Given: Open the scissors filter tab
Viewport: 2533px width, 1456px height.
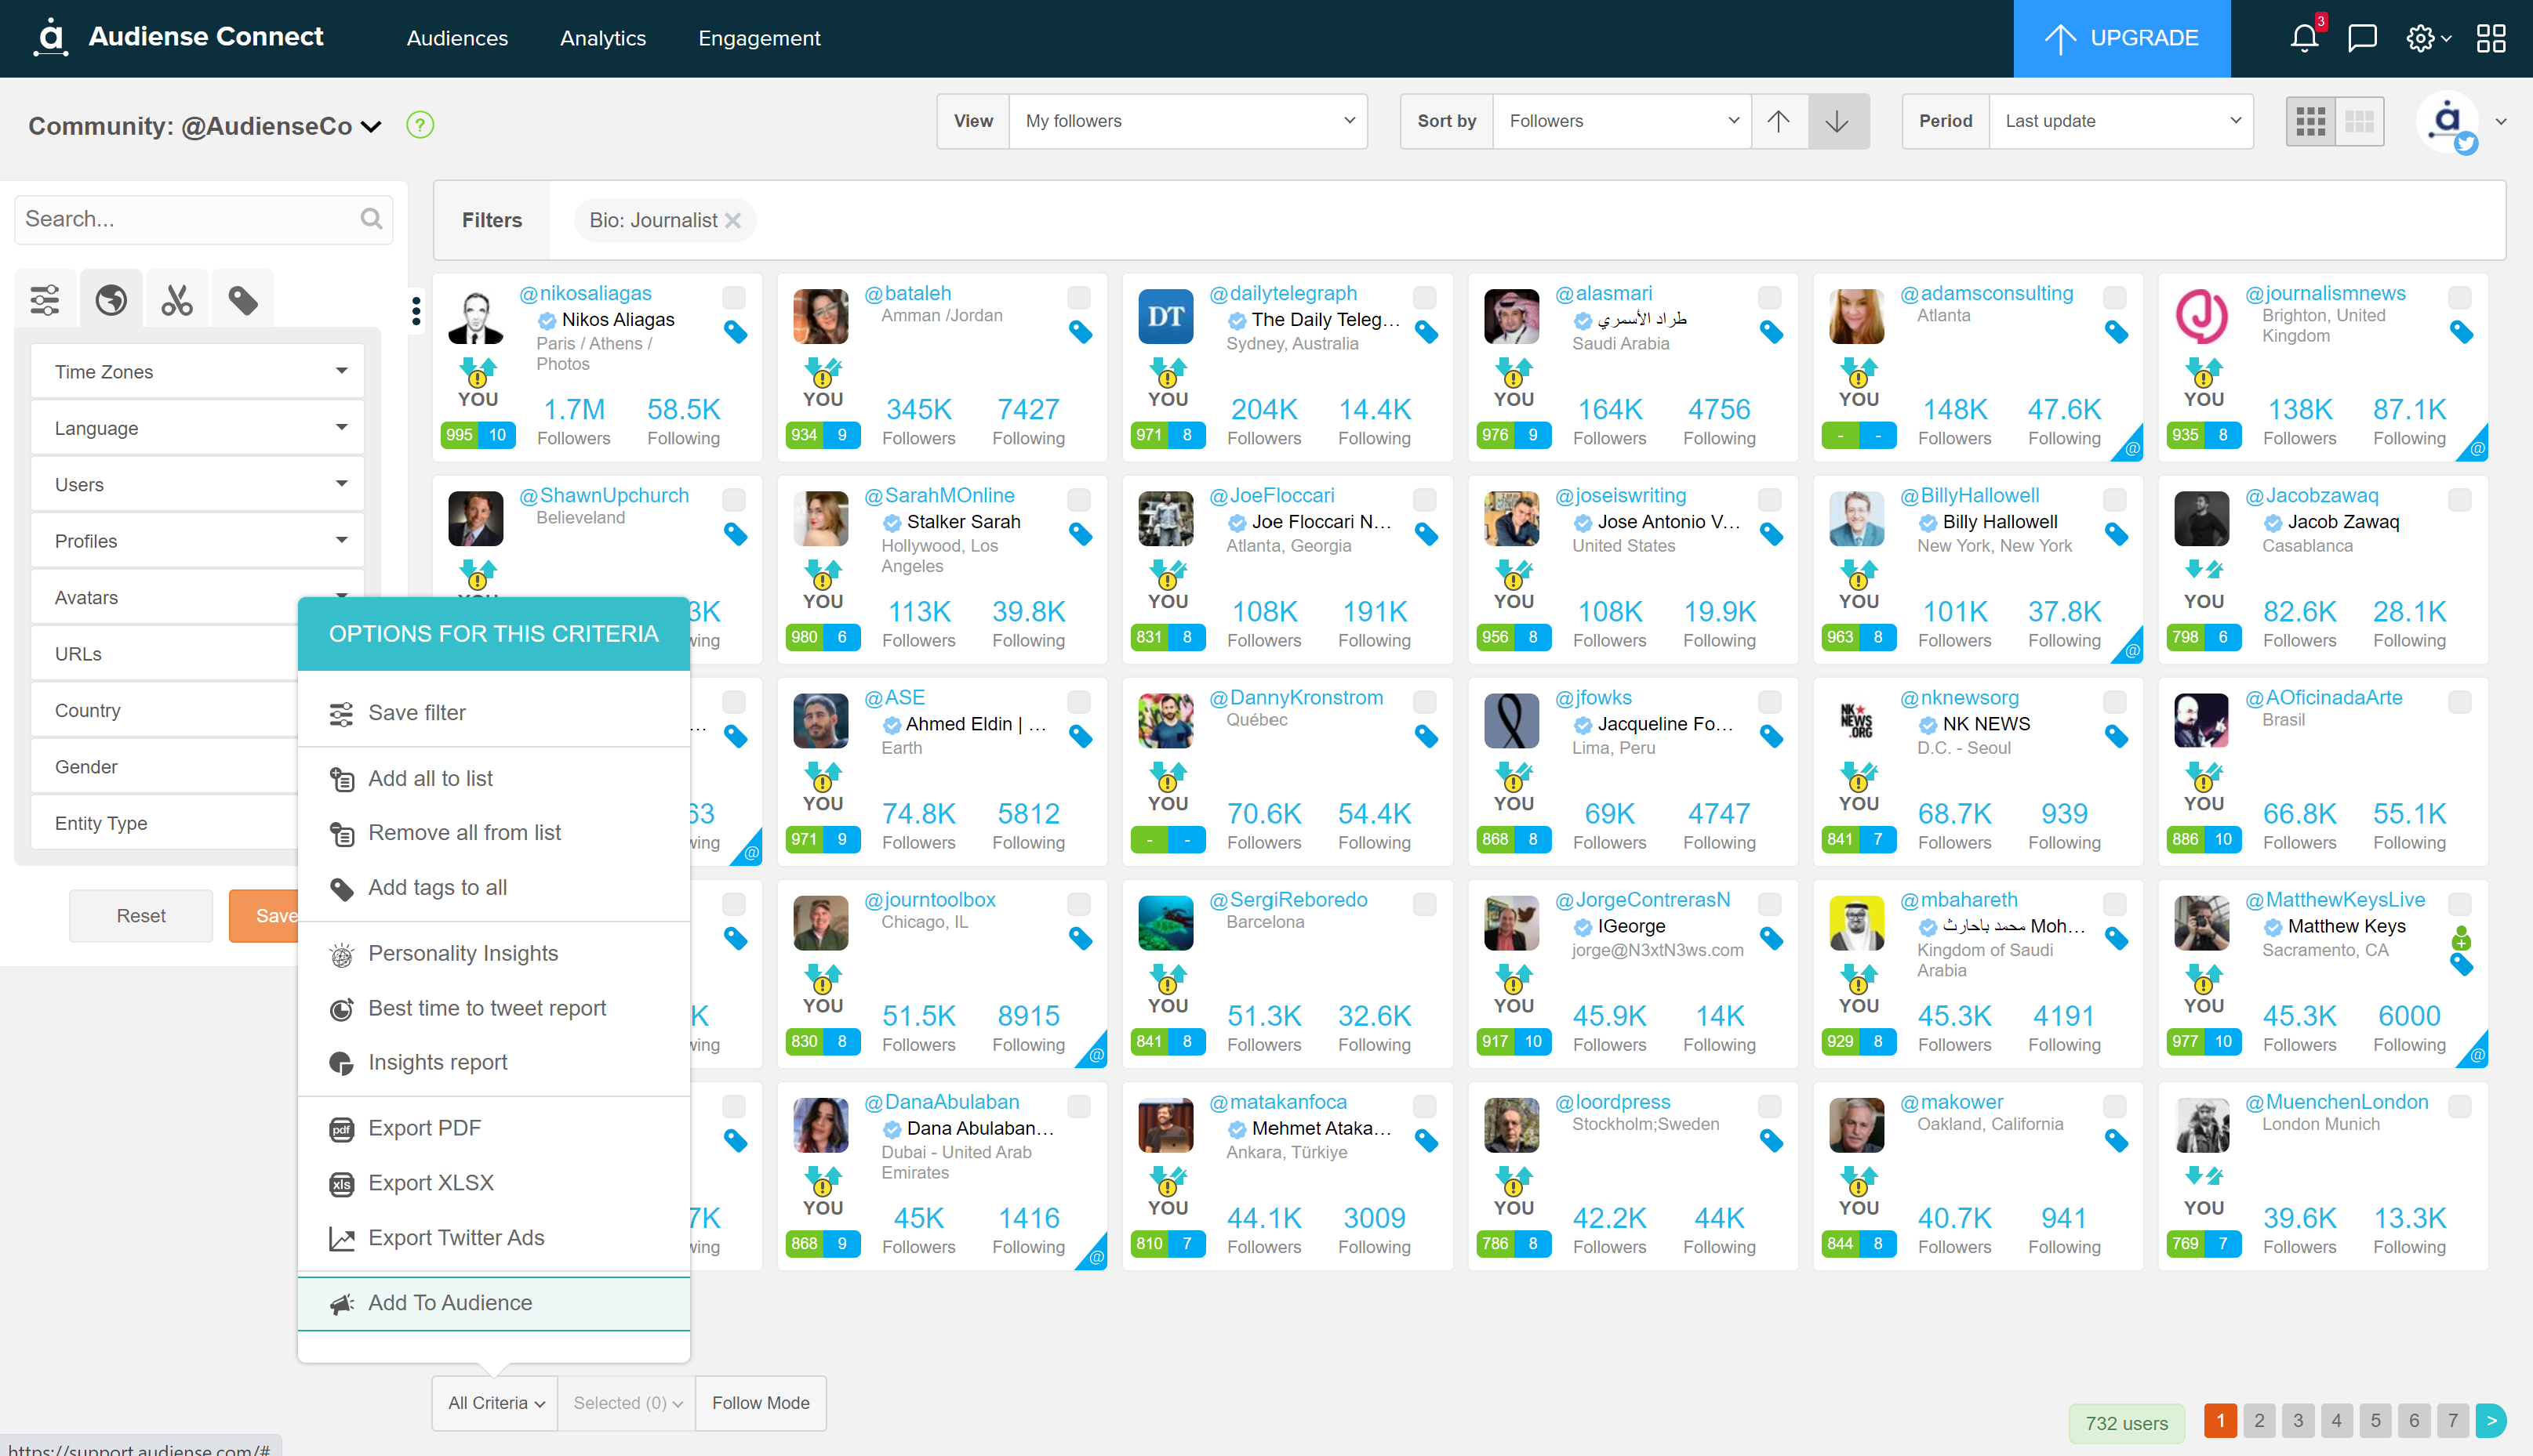Looking at the screenshot, I should pyautogui.click(x=177, y=299).
